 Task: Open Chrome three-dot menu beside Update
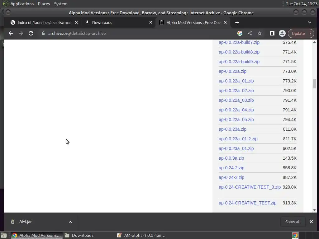click(x=310, y=33)
